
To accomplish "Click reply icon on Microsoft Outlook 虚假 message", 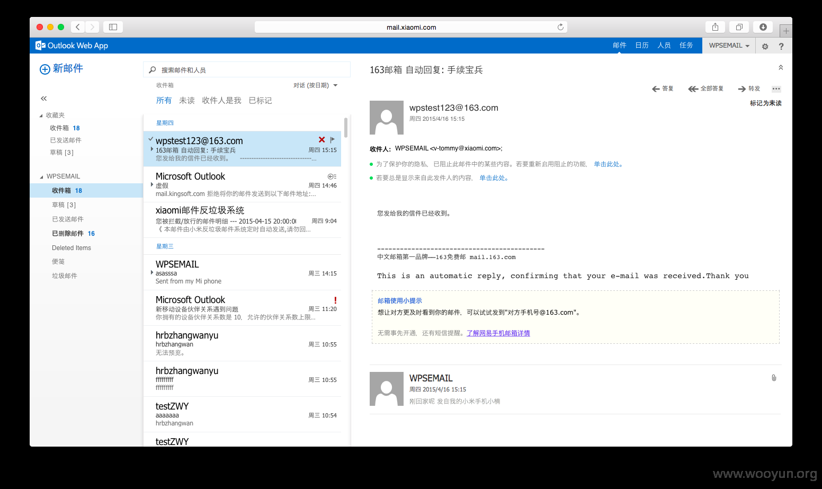I will pos(332,176).
